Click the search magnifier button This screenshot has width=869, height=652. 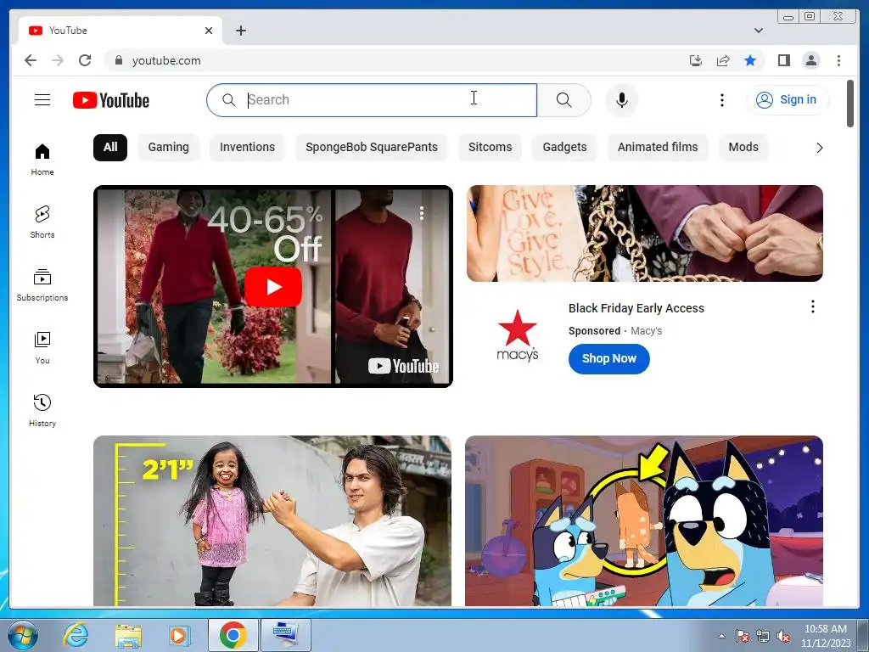pos(563,100)
